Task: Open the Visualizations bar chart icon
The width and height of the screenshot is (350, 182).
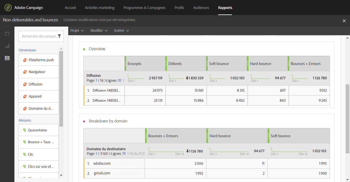Action: (7, 46)
